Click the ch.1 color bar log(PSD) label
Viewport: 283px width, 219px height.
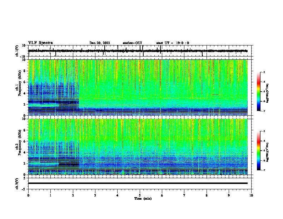click(x=267, y=93)
